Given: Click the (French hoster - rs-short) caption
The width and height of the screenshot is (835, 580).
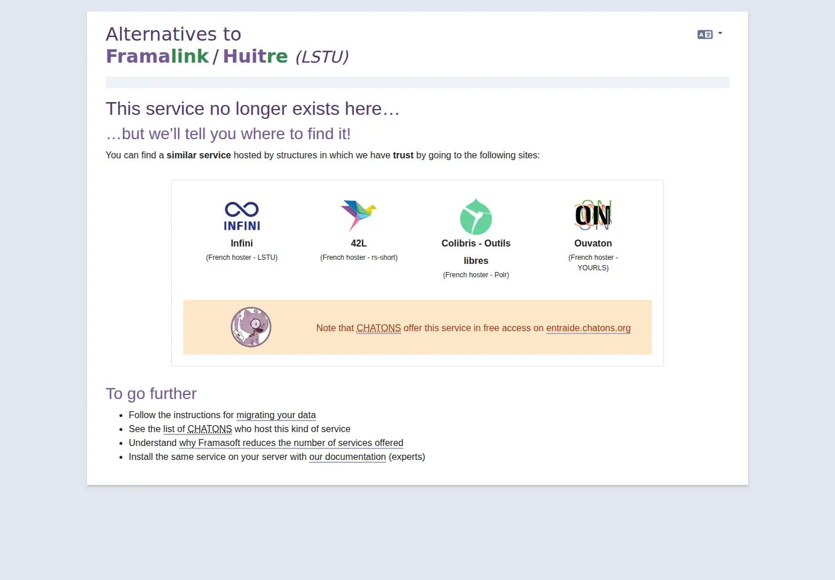Looking at the screenshot, I should click(359, 258).
